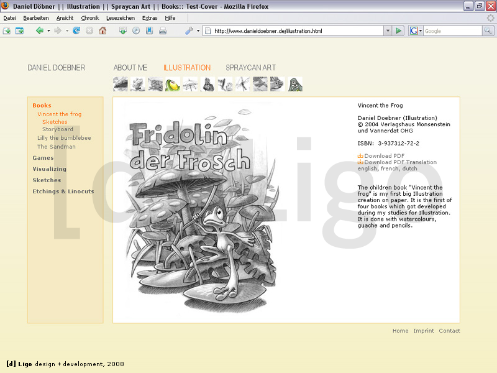Click the search magnifier button
The image size is (497, 373).
pos(488,30)
